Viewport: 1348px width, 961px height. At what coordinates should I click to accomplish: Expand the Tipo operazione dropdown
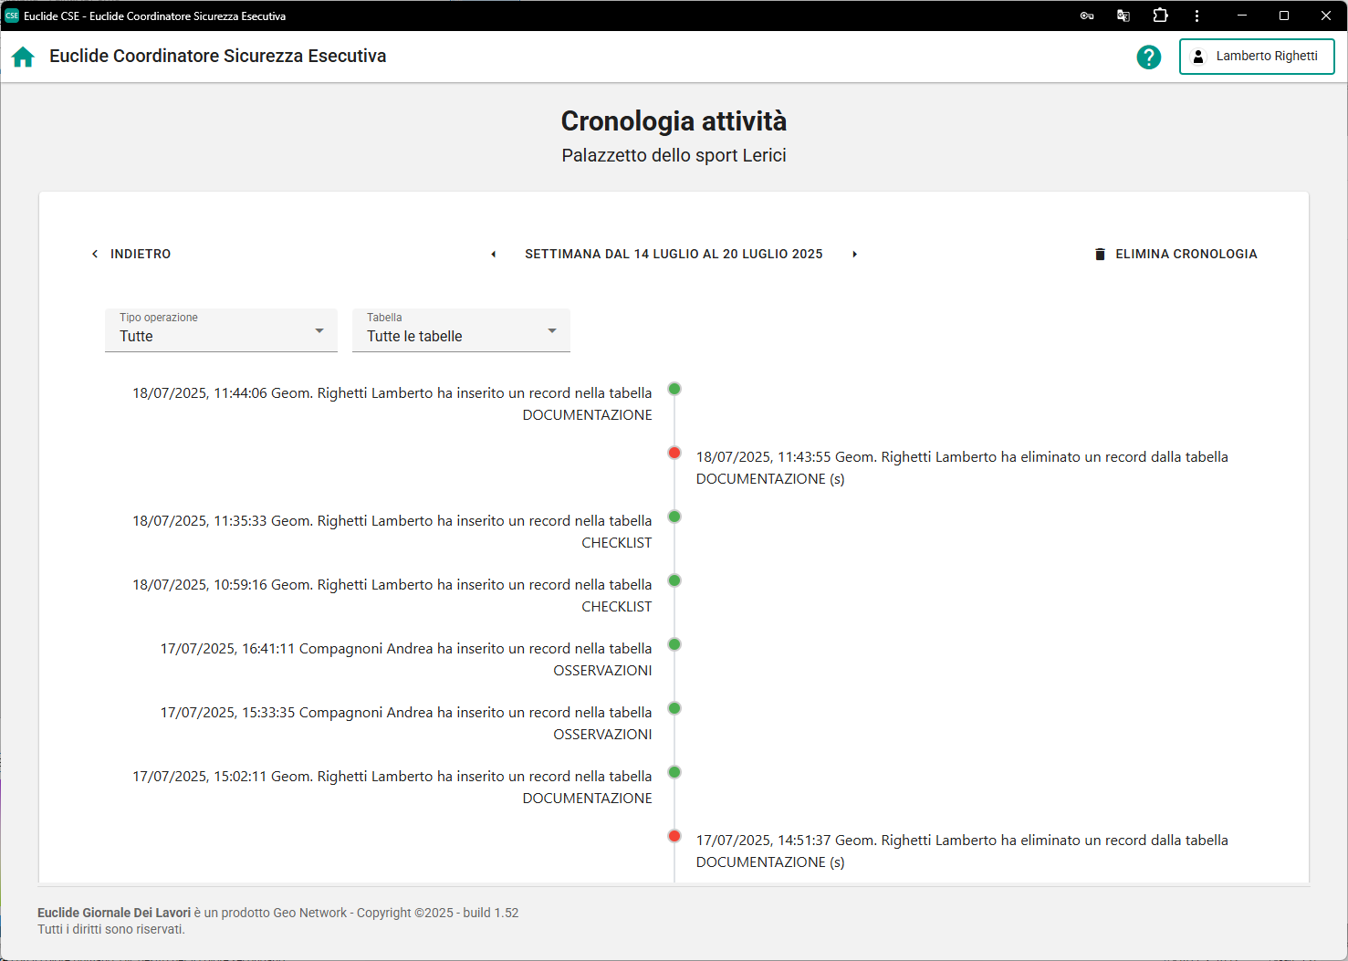(221, 330)
